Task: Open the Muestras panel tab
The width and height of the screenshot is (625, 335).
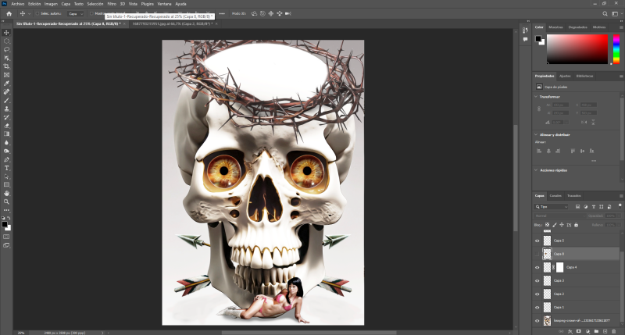Action: 555,27
